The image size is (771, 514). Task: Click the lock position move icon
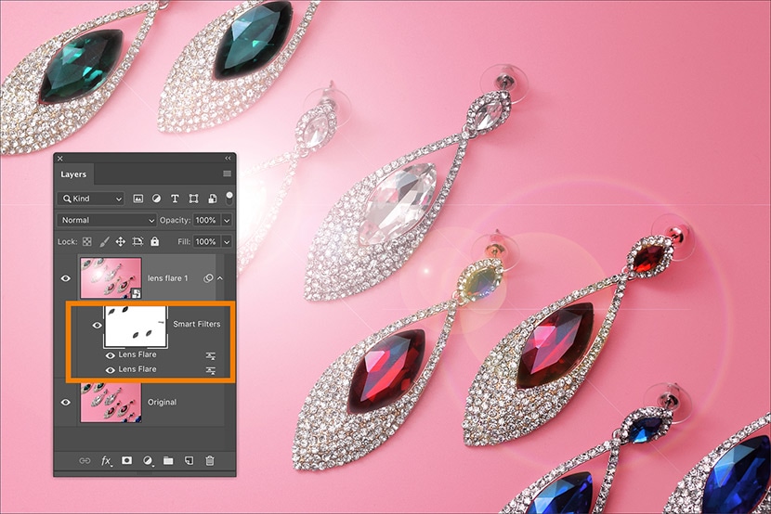click(121, 241)
